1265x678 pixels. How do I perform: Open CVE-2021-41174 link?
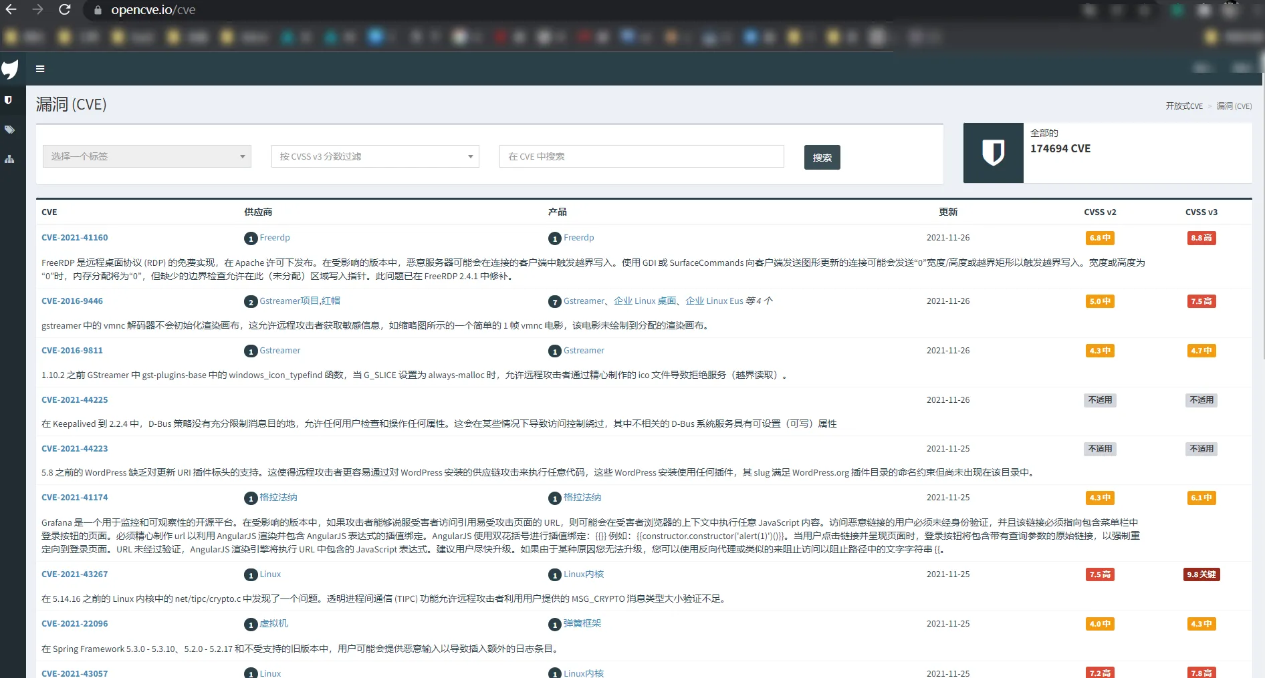pos(74,498)
